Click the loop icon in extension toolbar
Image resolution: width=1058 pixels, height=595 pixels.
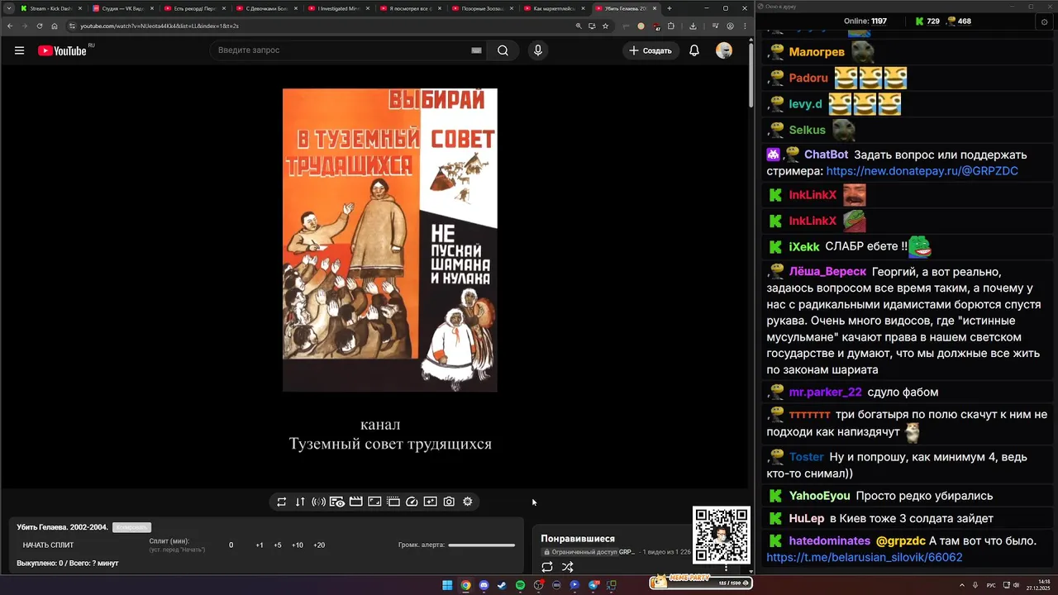coord(282,502)
